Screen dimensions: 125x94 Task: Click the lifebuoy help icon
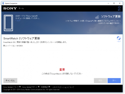coord(119,38)
